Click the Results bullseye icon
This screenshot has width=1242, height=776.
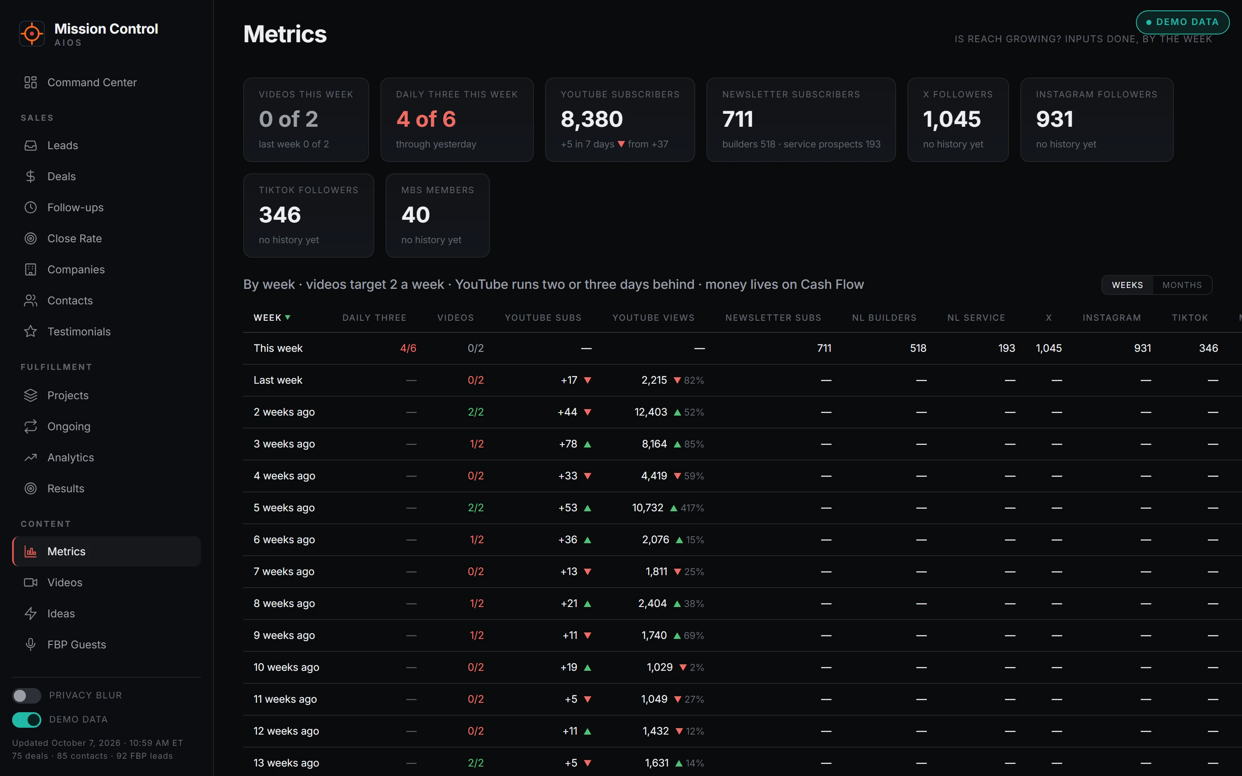31,488
